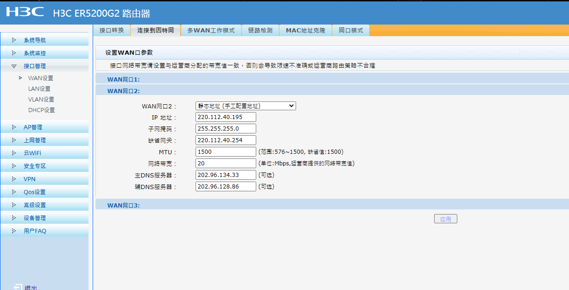This screenshot has width=569, height=290.
Task: Collapse the 接口管理 menu
Action: coord(44,66)
